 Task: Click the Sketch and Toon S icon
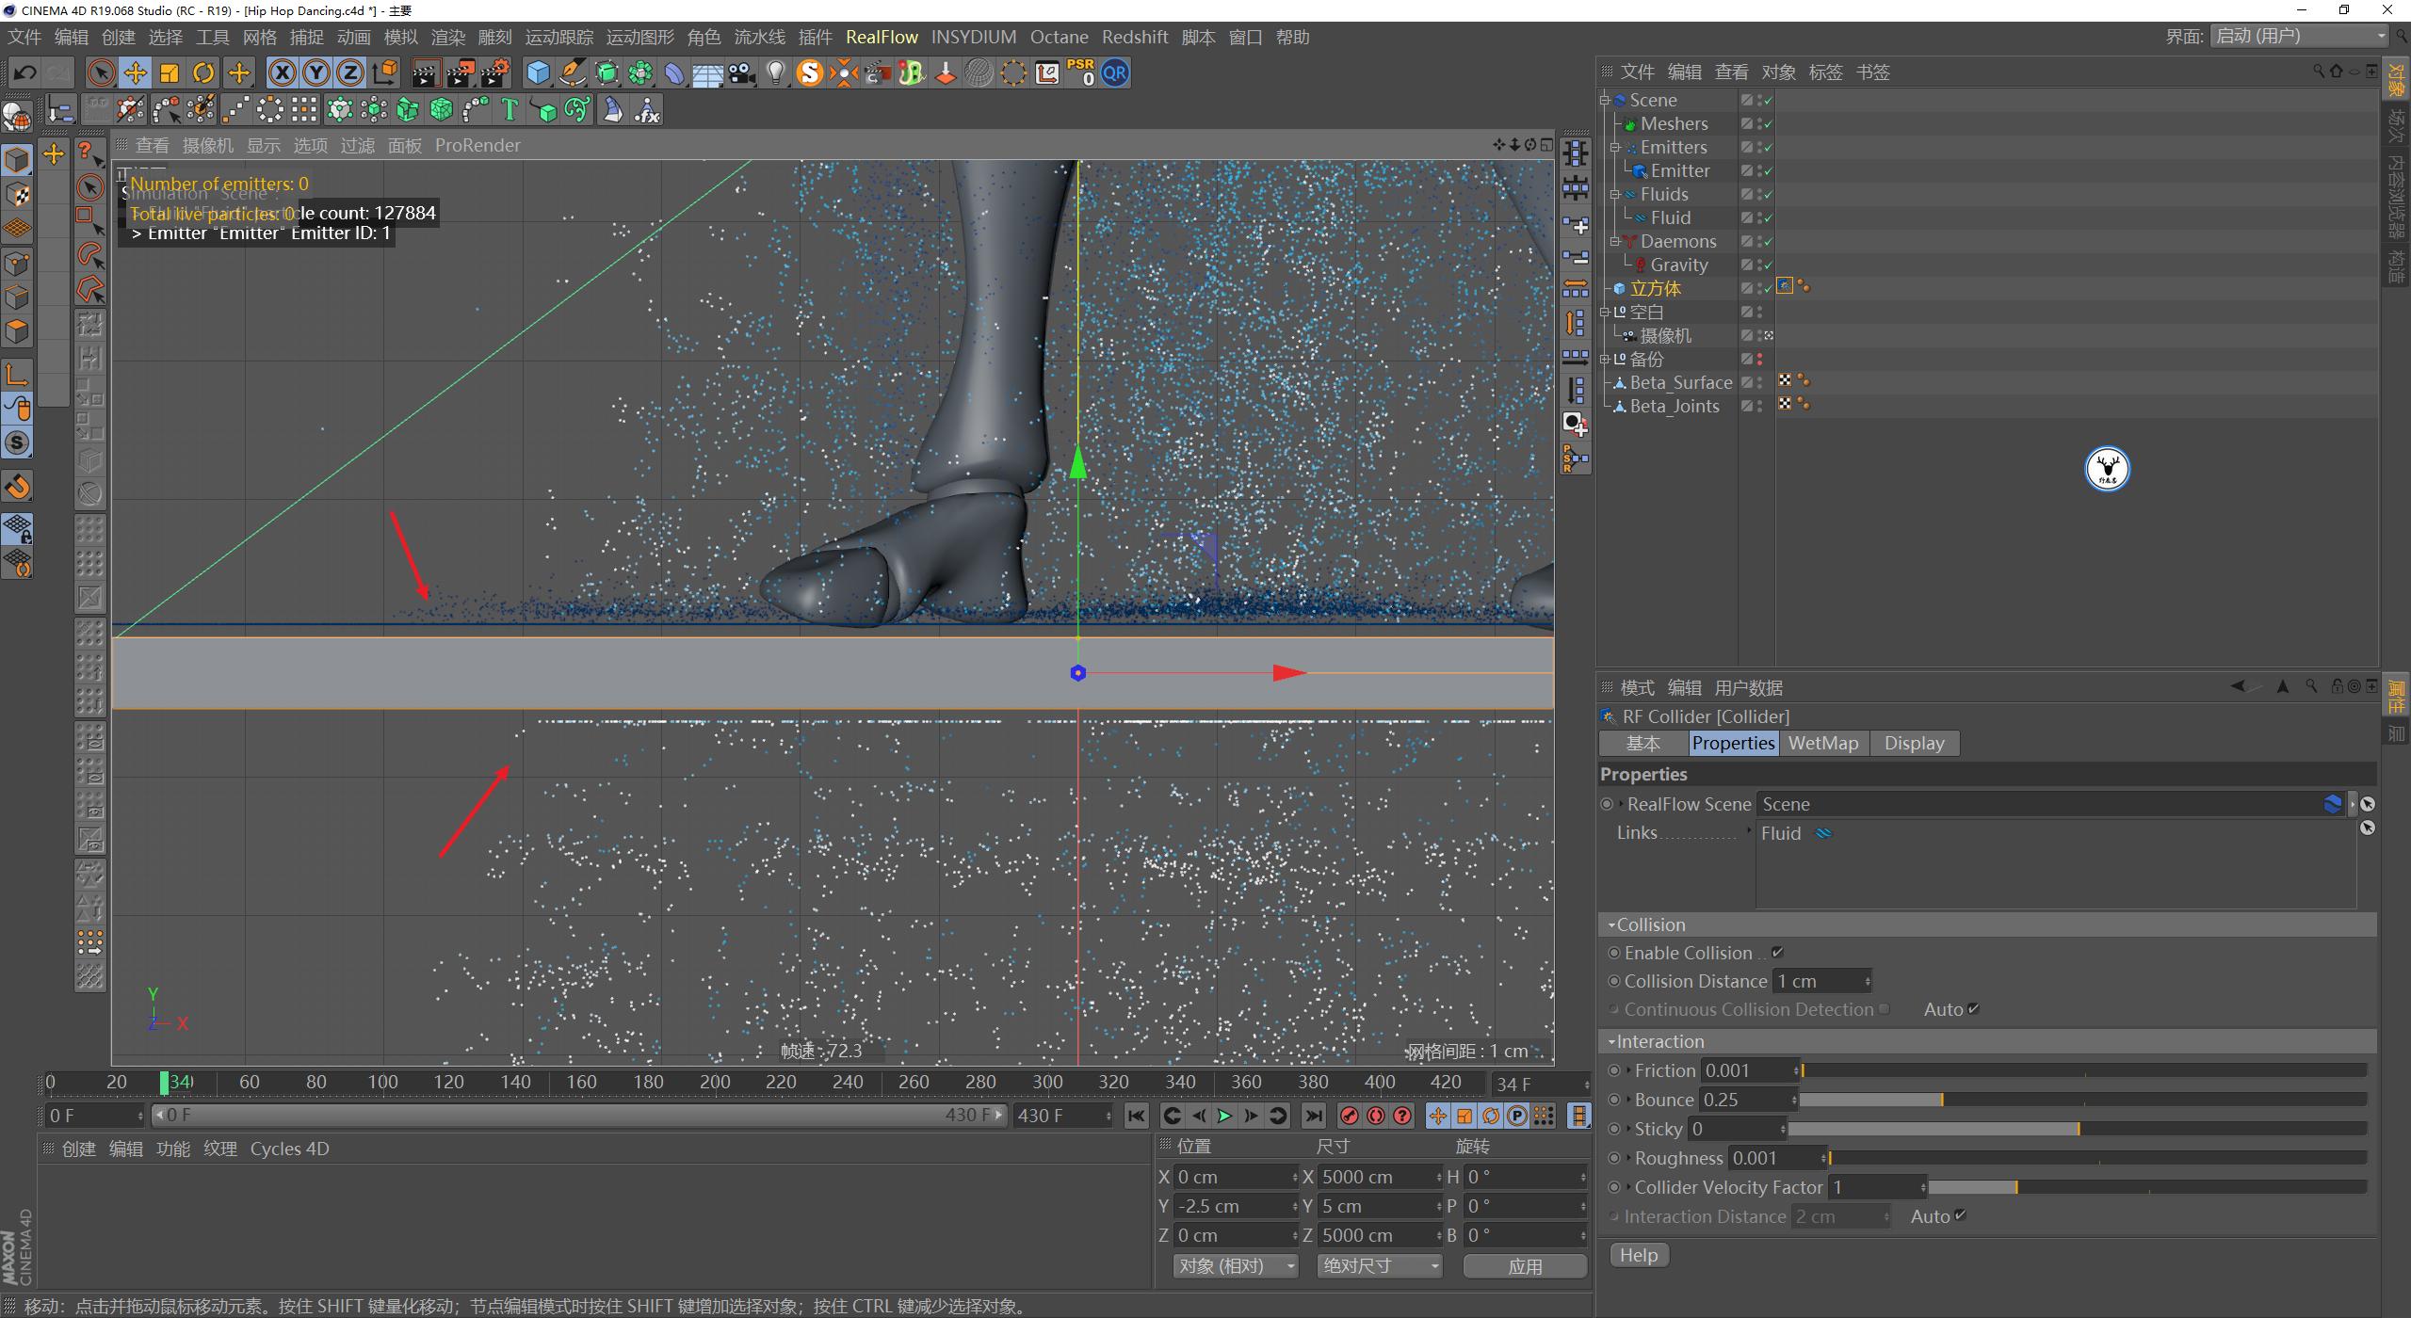click(x=811, y=72)
